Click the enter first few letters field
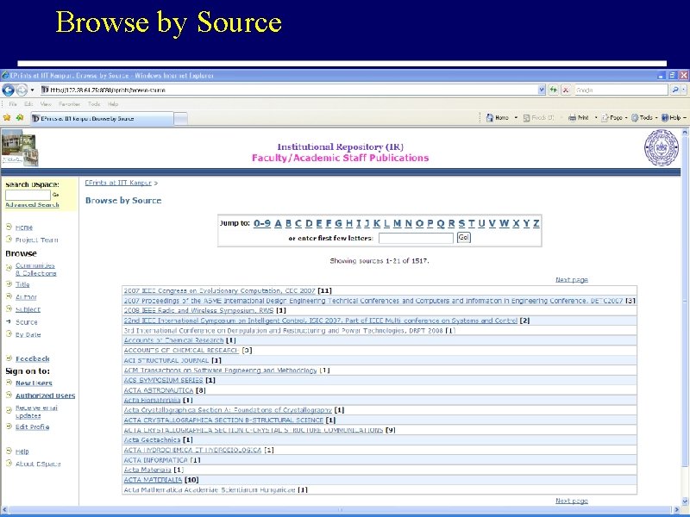The image size is (690, 517). [416, 238]
